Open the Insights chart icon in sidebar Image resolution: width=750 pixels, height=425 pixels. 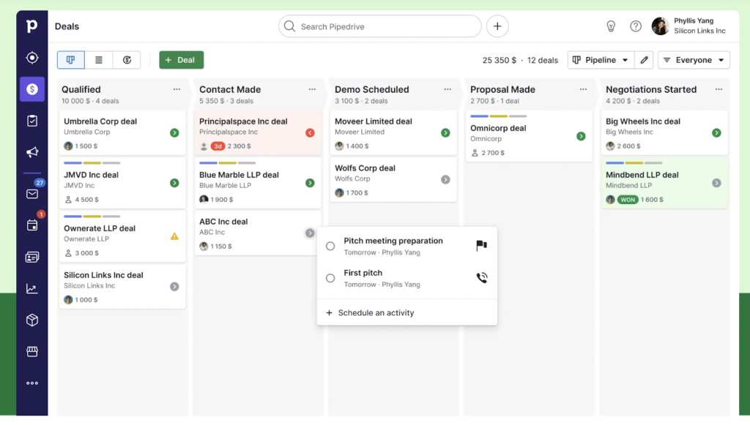point(31,288)
